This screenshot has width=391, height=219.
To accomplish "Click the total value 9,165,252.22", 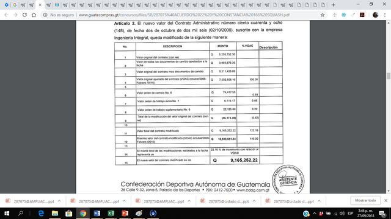I will tap(244, 160).
